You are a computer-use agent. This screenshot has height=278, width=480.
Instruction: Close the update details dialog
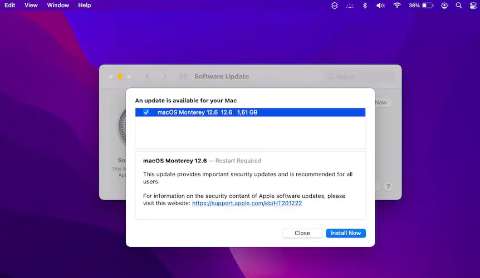(x=302, y=233)
